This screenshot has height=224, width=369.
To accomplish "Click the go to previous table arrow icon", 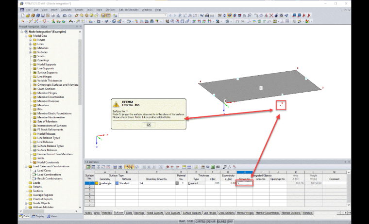I will (x=115, y=167).
